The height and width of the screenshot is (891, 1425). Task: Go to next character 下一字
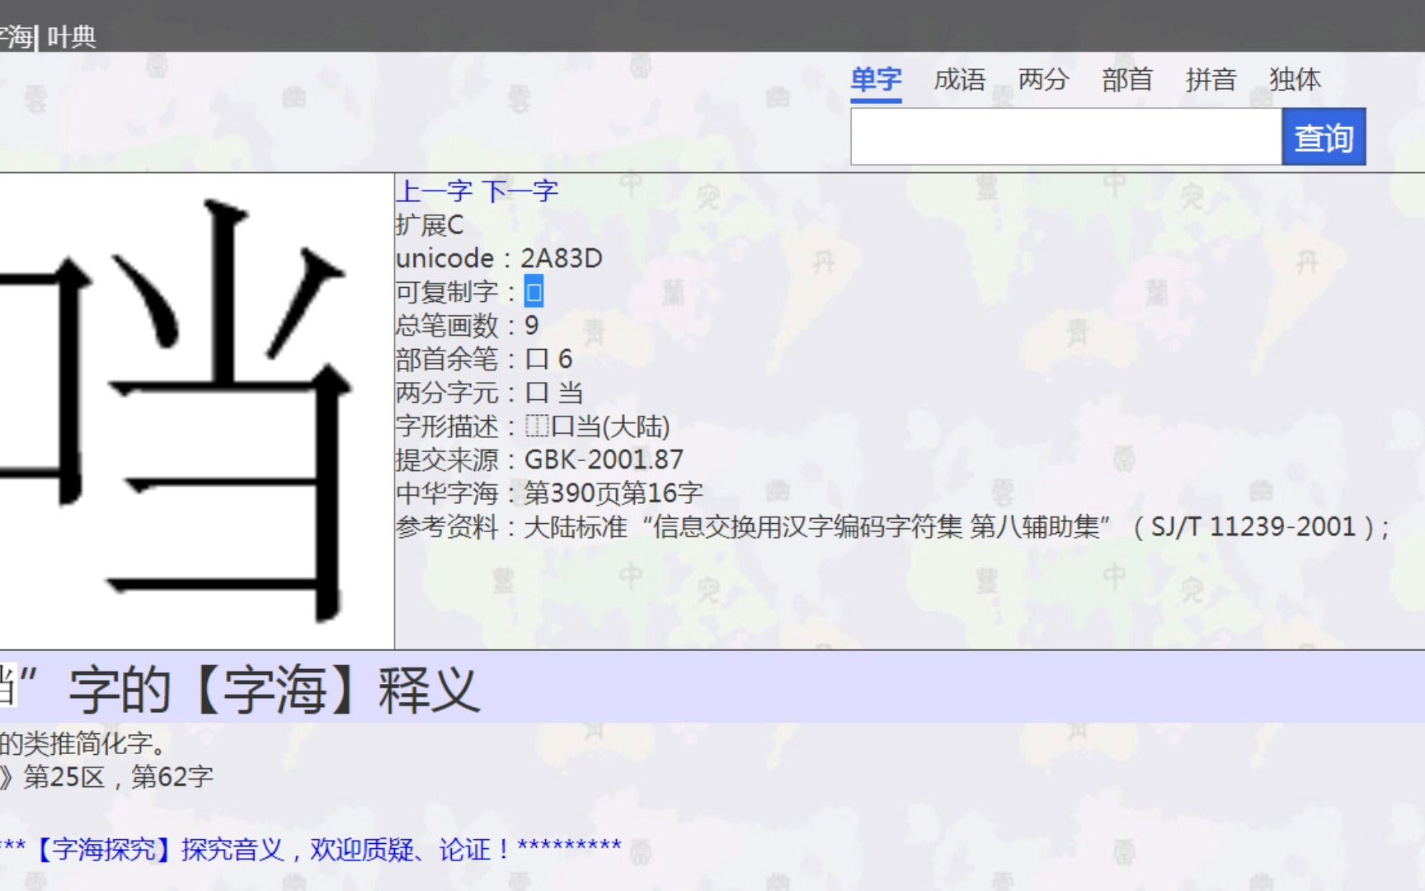pos(520,191)
